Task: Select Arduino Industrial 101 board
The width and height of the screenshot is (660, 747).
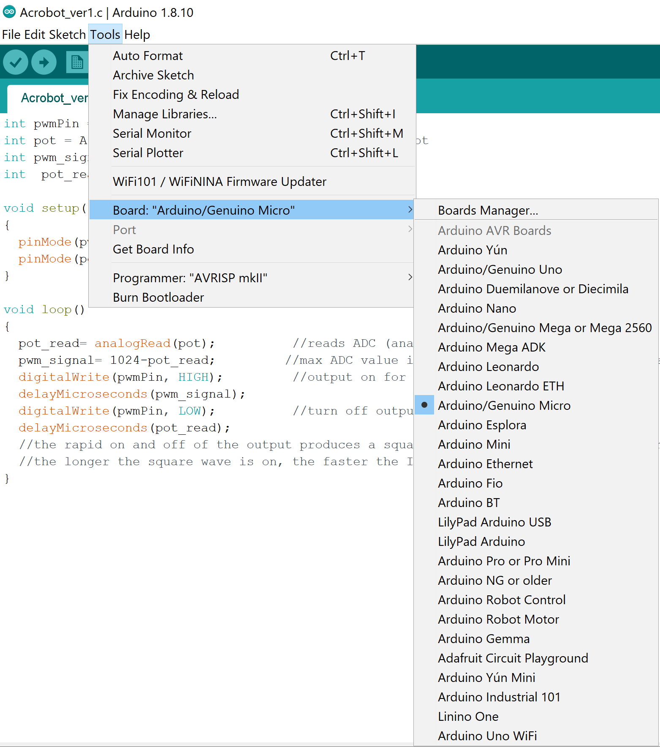Action: (536, 697)
